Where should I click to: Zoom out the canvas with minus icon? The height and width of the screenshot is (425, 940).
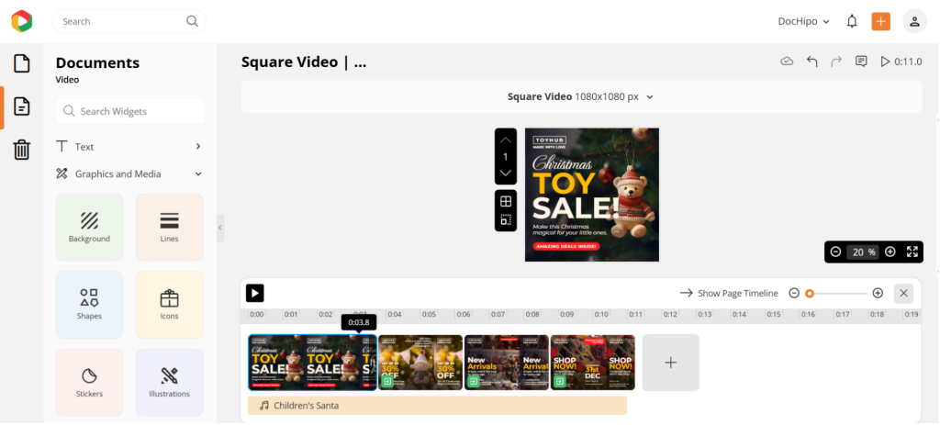(835, 252)
